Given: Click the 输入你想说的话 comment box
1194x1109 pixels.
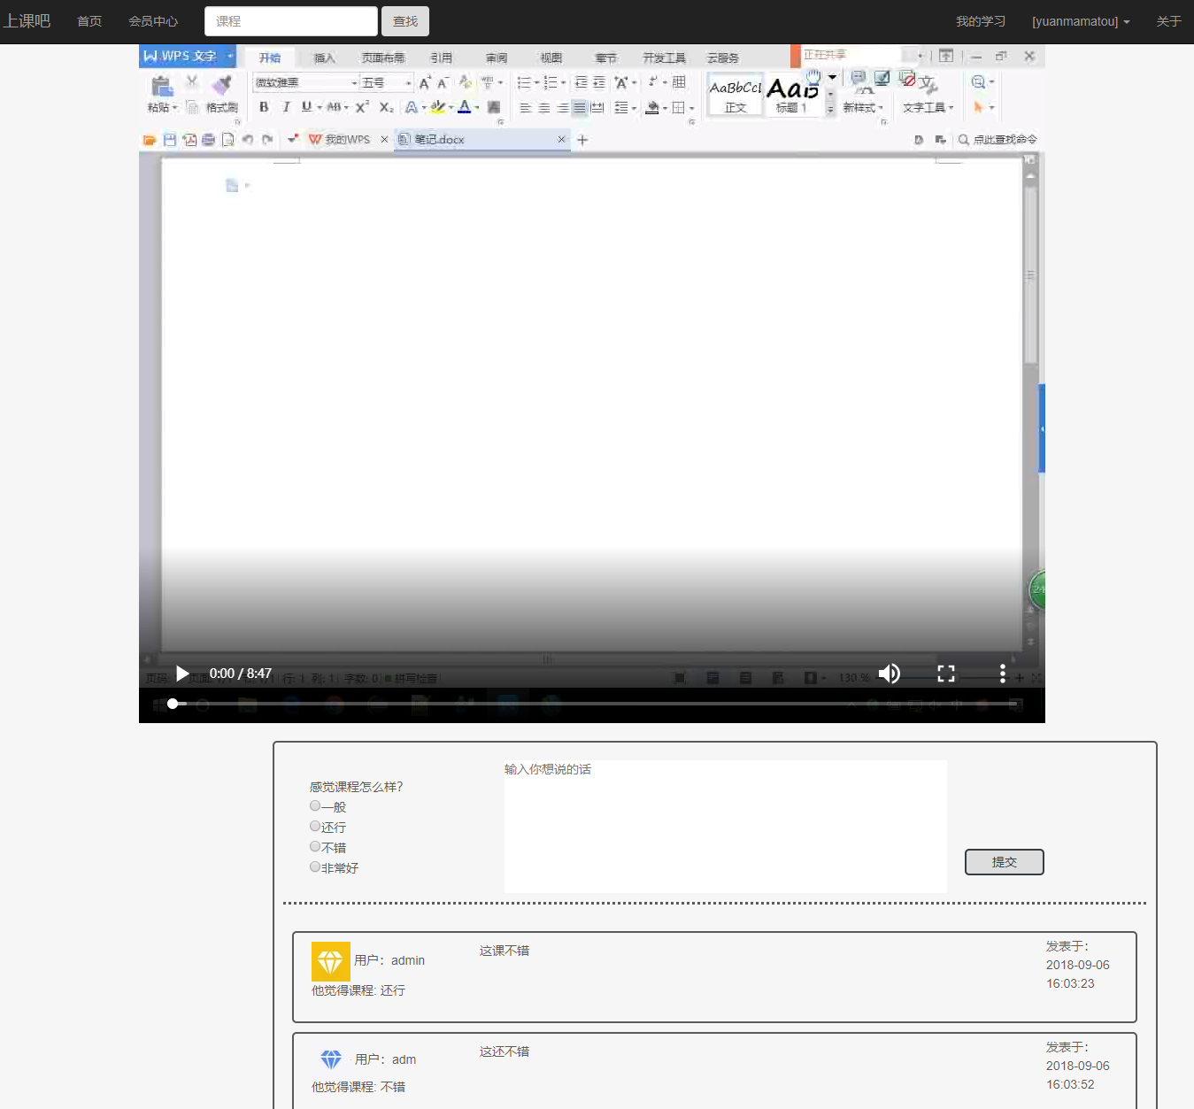Looking at the screenshot, I should point(725,826).
